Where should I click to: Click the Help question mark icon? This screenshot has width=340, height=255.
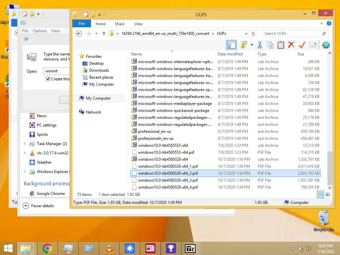(329, 23)
